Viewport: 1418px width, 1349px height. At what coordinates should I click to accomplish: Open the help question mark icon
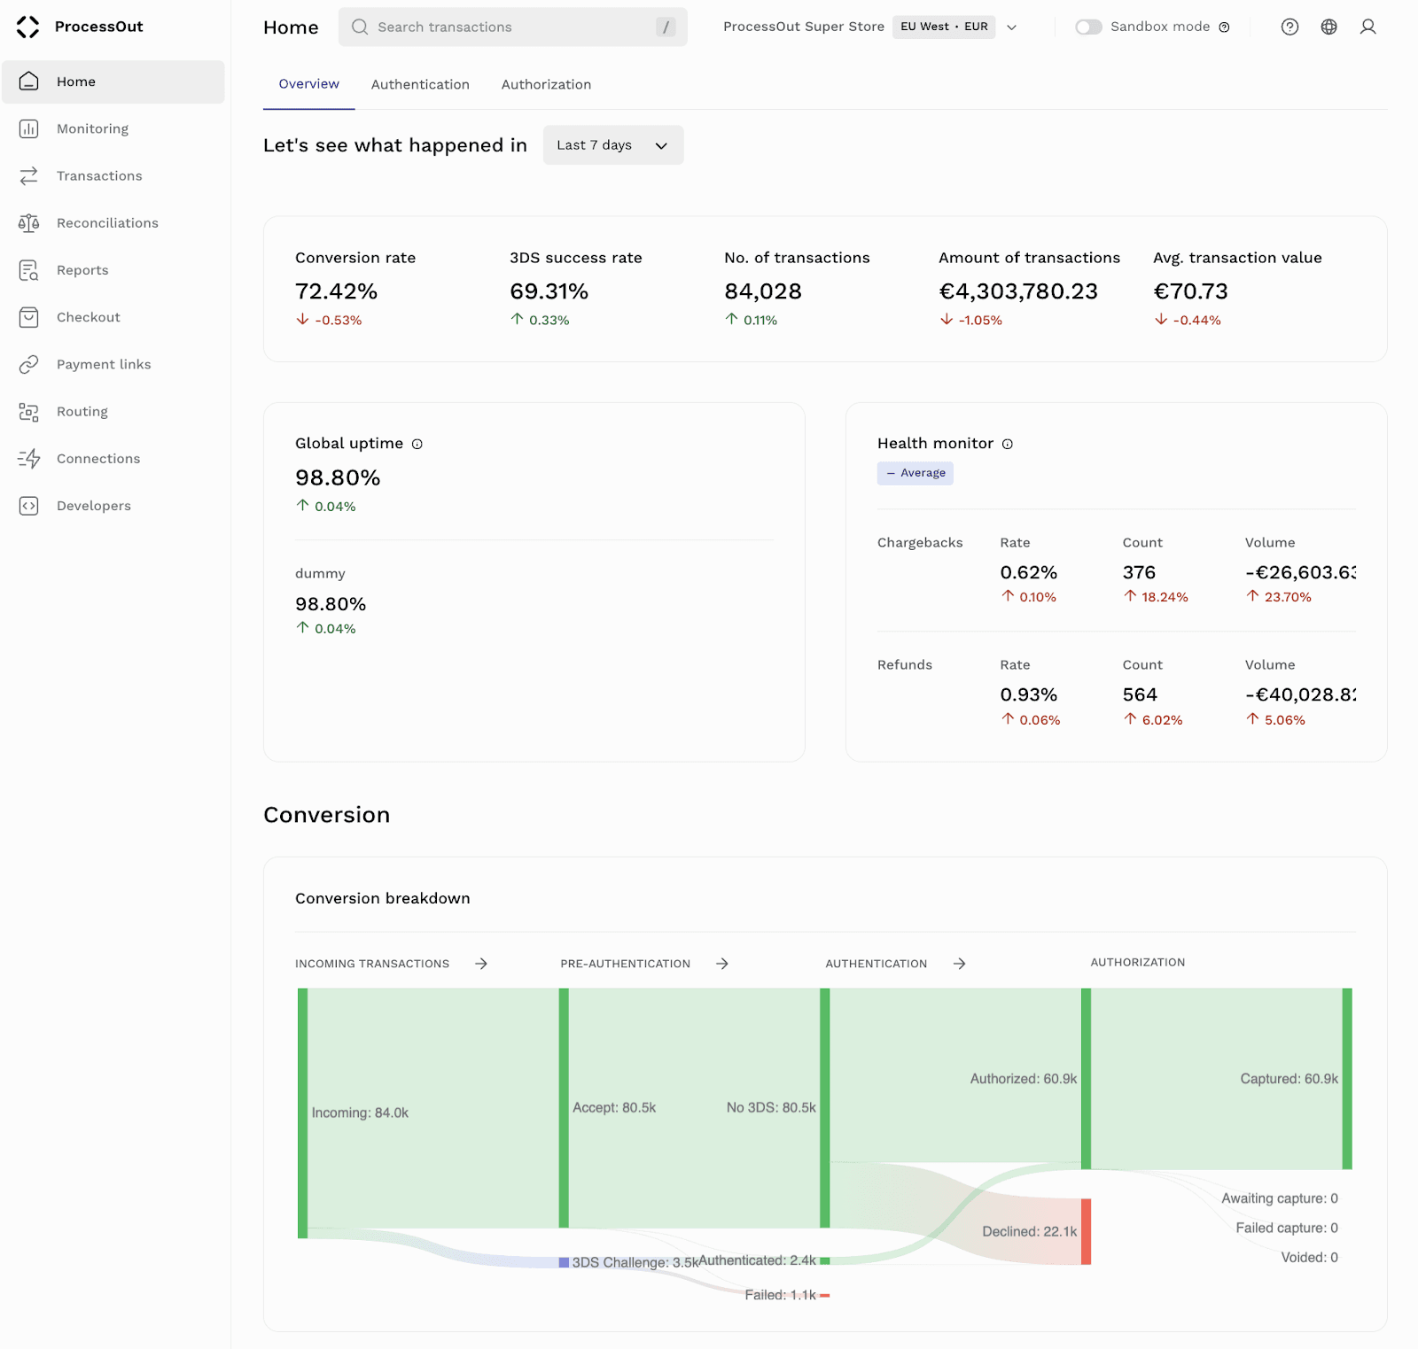pyautogui.click(x=1289, y=27)
